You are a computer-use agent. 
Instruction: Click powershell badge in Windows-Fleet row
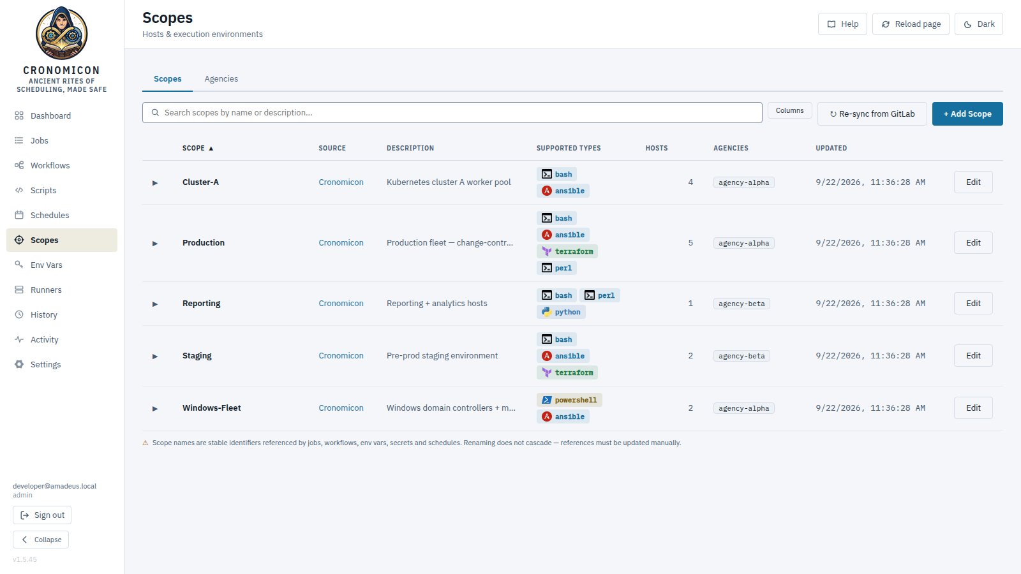(569, 400)
